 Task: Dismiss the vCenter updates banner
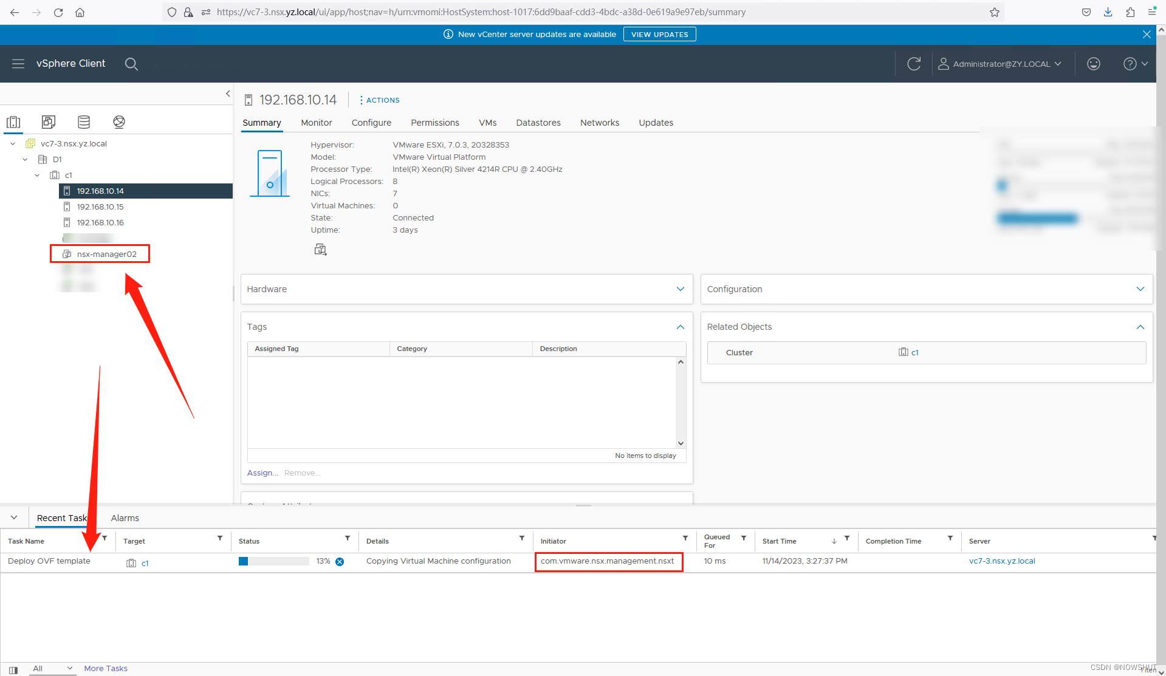[x=1147, y=35]
